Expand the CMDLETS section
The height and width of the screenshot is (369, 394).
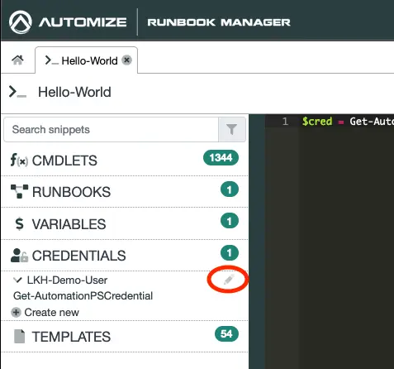click(x=125, y=161)
